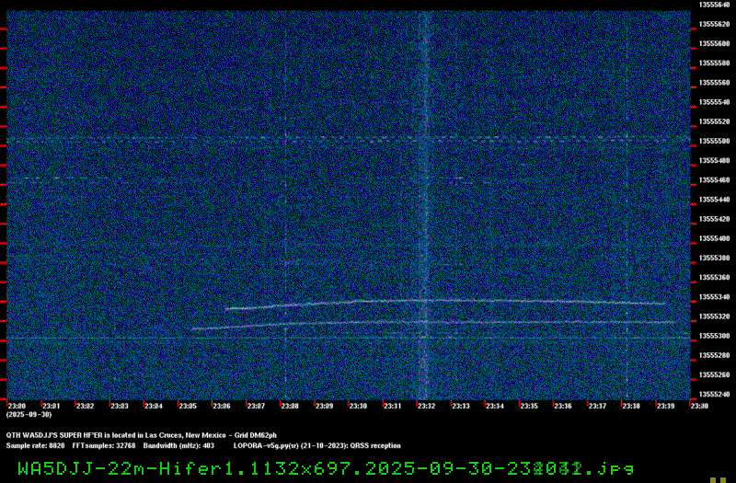Click the 13555620 frequency label
Screen dimensions: 736x483
click(714, 25)
